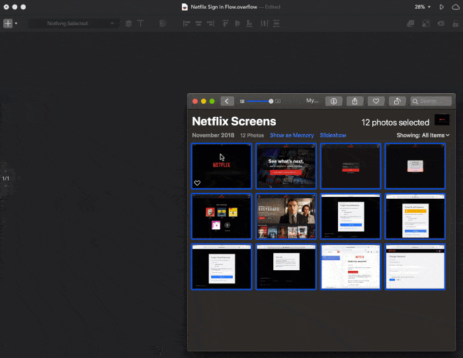Click the back chevron button in Photos window
The width and height of the screenshot is (463, 358).
pyautogui.click(x=227, y=101)
